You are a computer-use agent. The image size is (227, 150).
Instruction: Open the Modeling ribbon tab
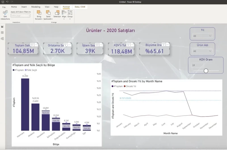[36, 7]
